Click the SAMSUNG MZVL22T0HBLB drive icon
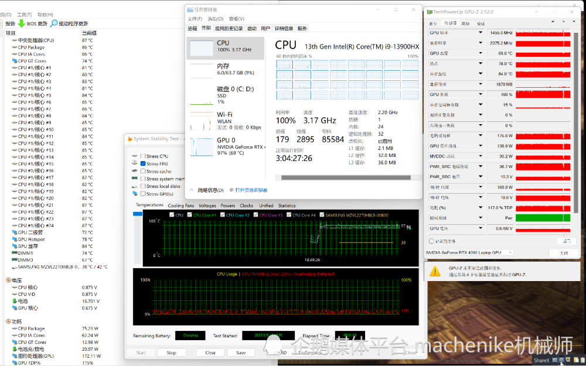The width and height of the screenshot is (586, 366). (x=15, y=267)
